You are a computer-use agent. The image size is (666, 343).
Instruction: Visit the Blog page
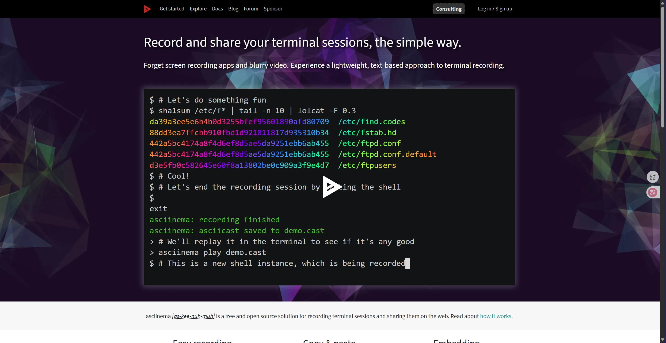tap(233, 9)
